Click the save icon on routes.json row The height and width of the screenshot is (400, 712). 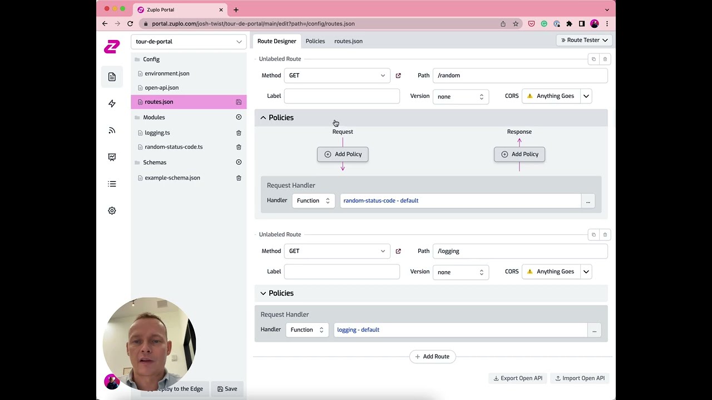pyautogui.click(x=239, y=102)
